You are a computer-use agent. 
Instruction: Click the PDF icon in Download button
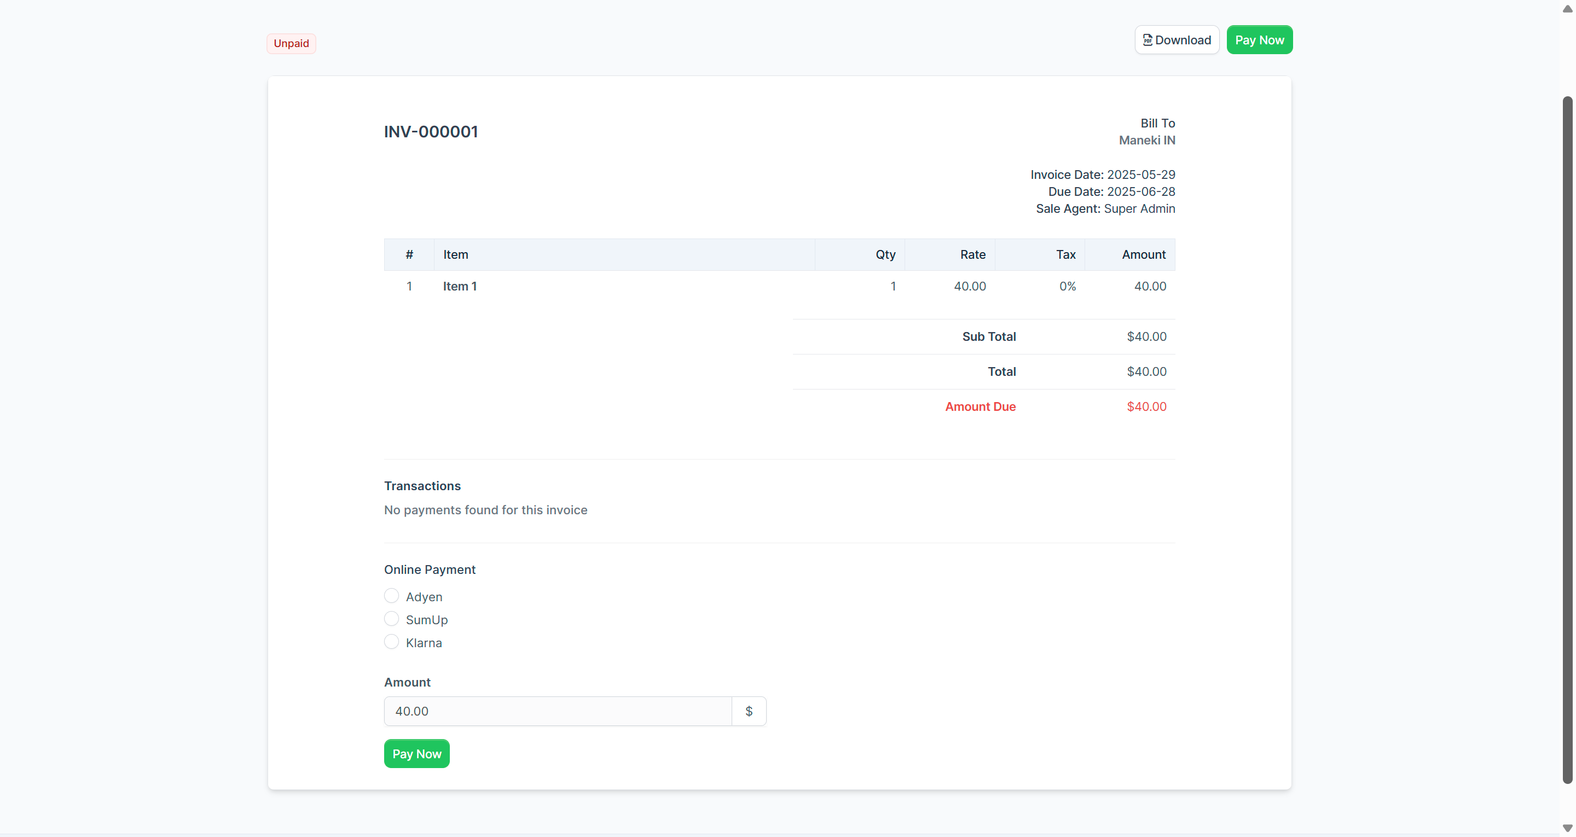(x=1147, y=40)
